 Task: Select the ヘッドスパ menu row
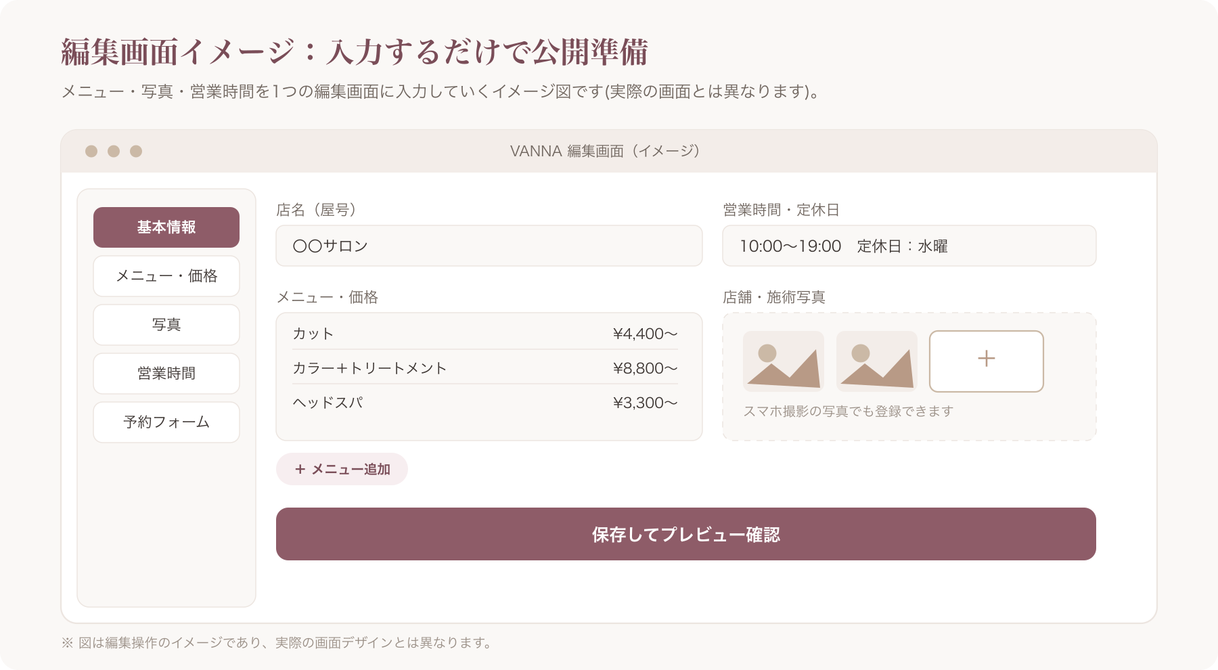[485, 403]
